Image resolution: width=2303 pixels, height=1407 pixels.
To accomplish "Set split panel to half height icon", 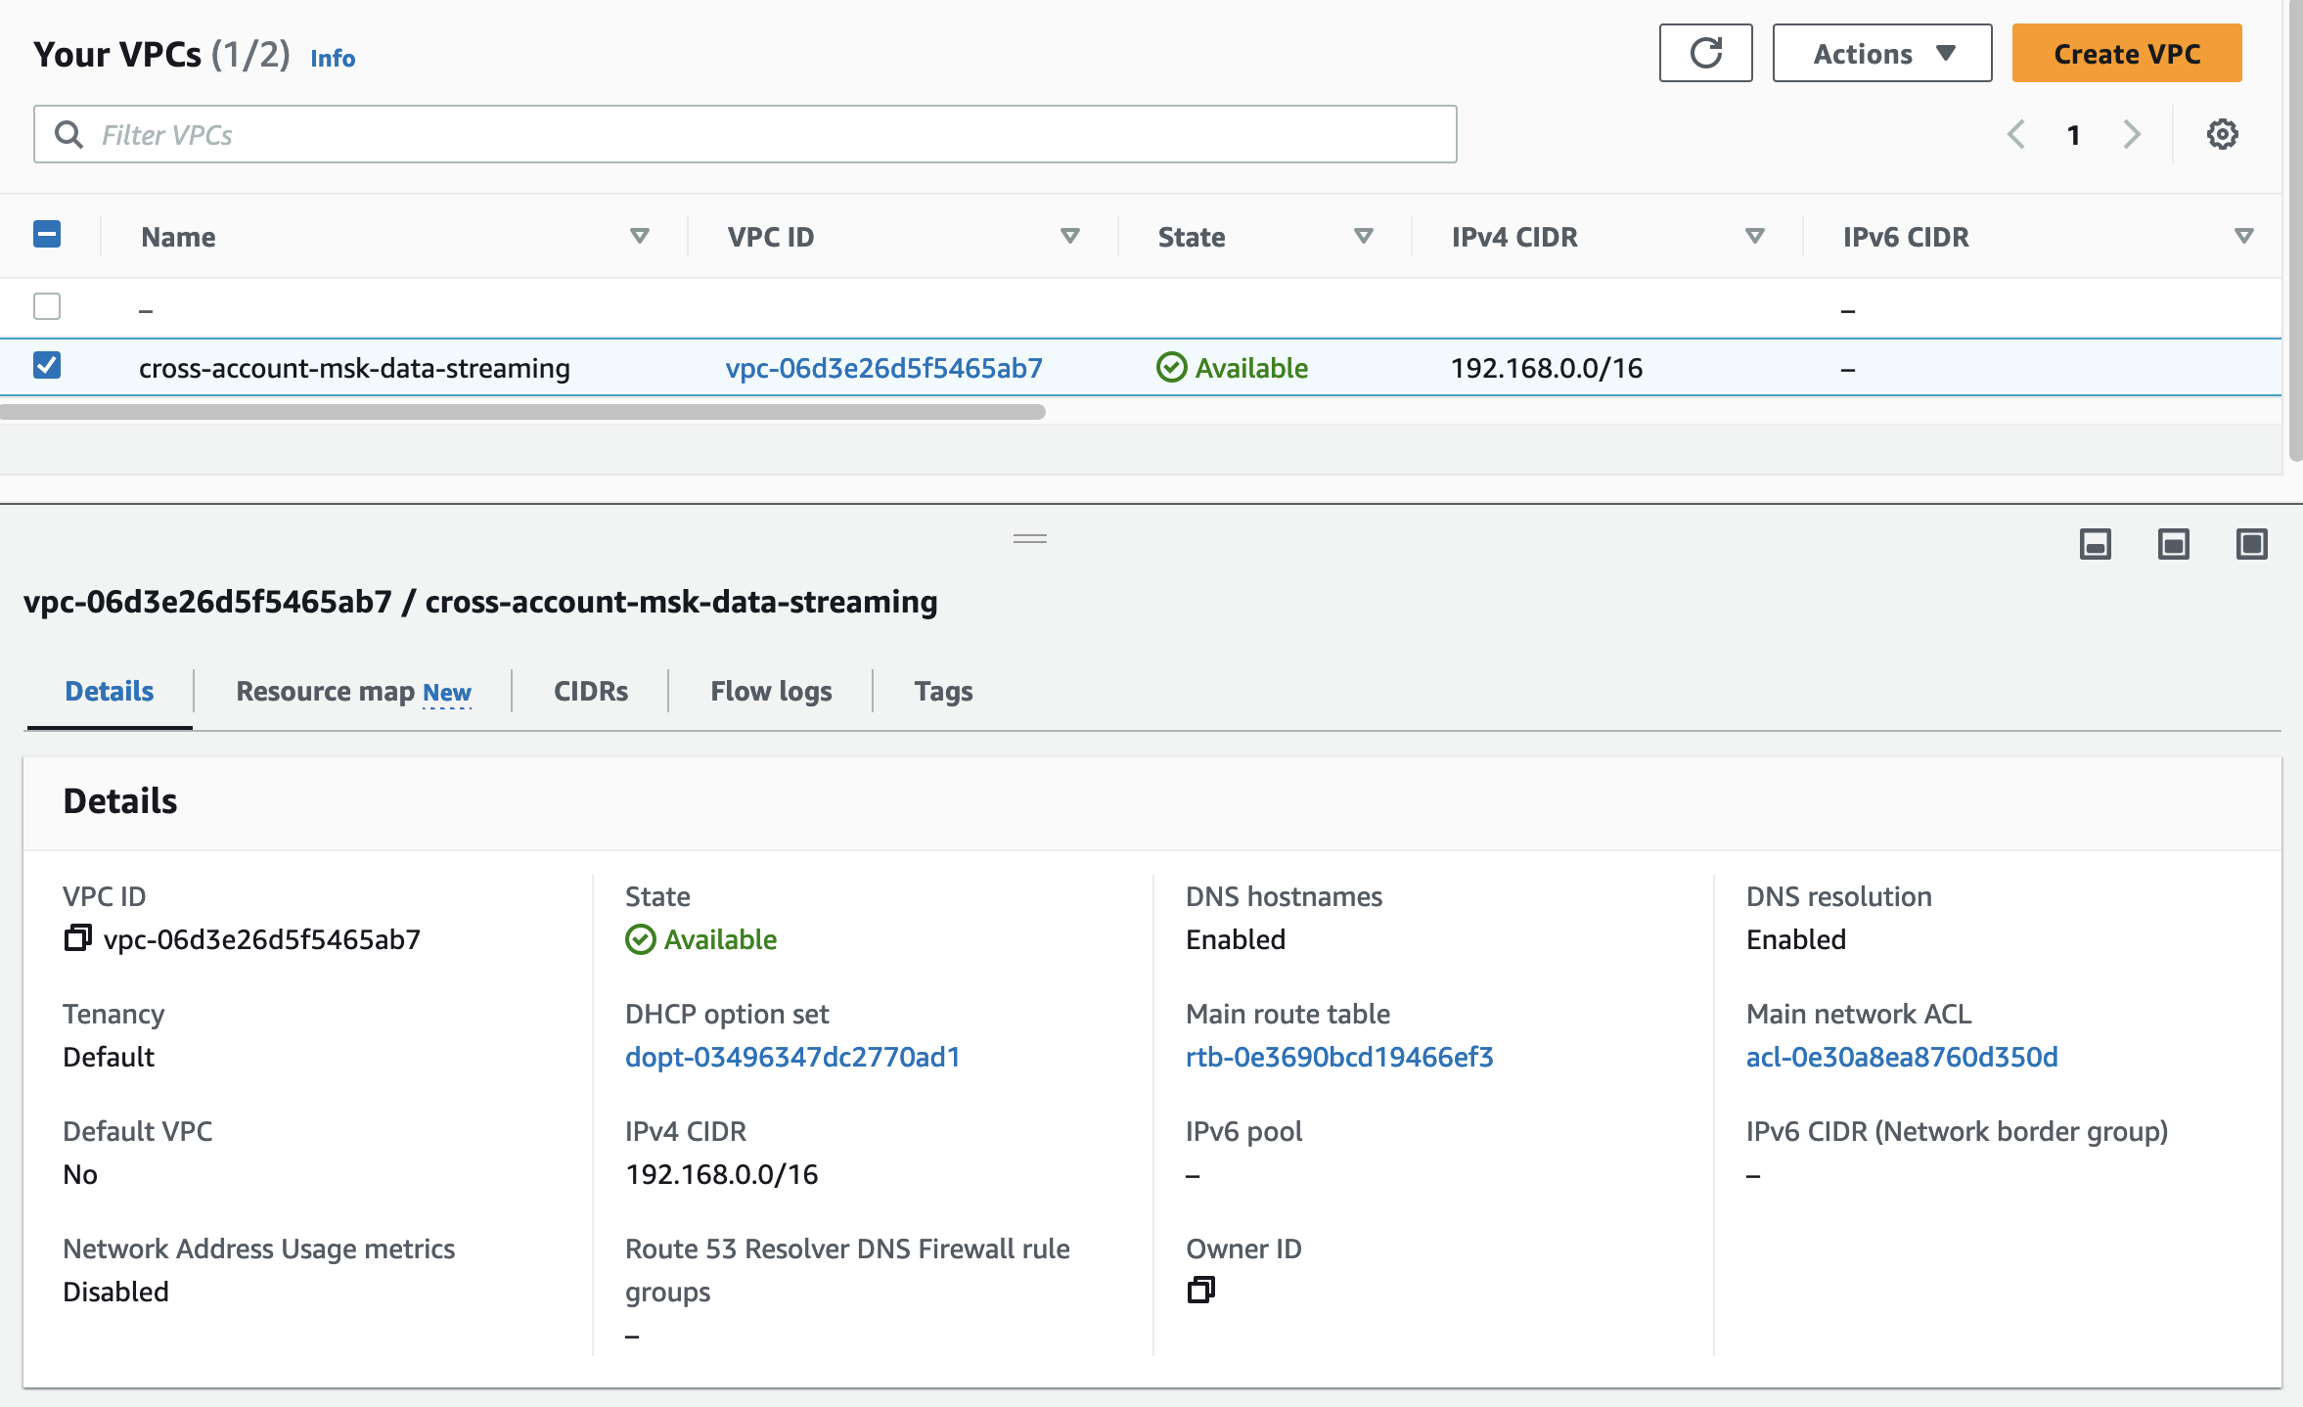I will pyautogui.click(x=2173, y=544).
